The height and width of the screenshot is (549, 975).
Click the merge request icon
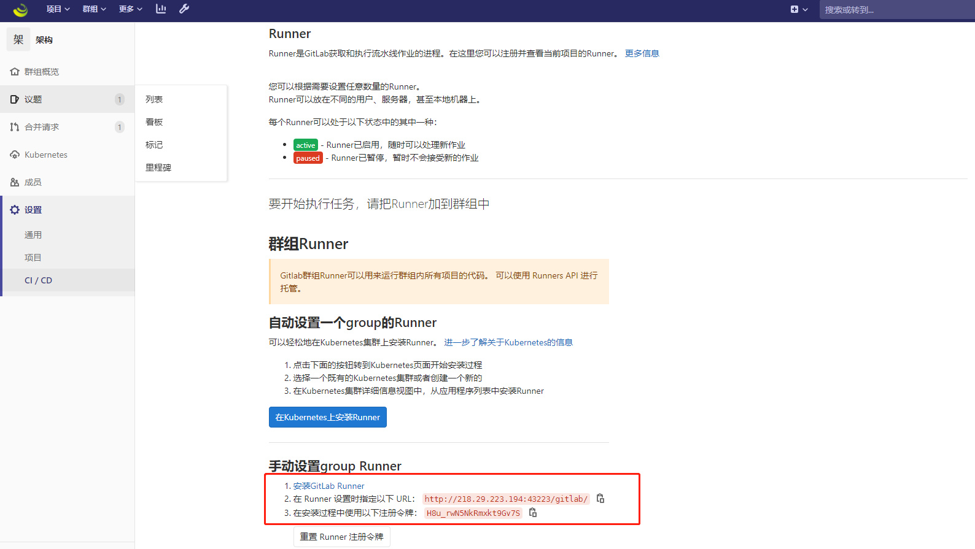[15, 127]
